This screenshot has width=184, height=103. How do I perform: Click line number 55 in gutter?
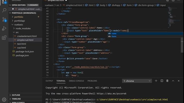pos(47,31)
